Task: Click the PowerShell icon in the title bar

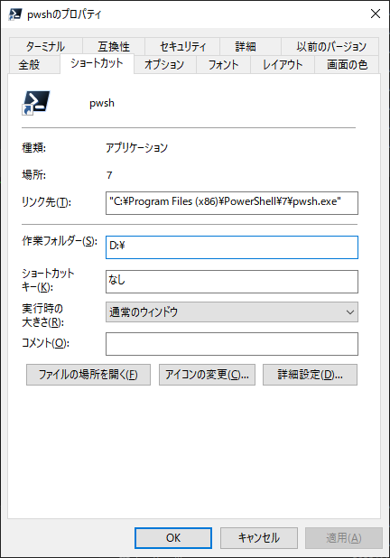Action: point(15,14)
